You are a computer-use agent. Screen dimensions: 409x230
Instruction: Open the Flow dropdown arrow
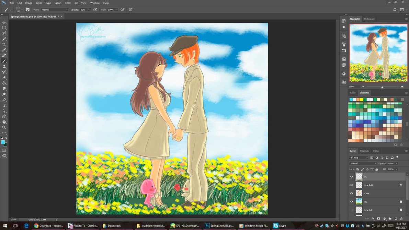116,10
